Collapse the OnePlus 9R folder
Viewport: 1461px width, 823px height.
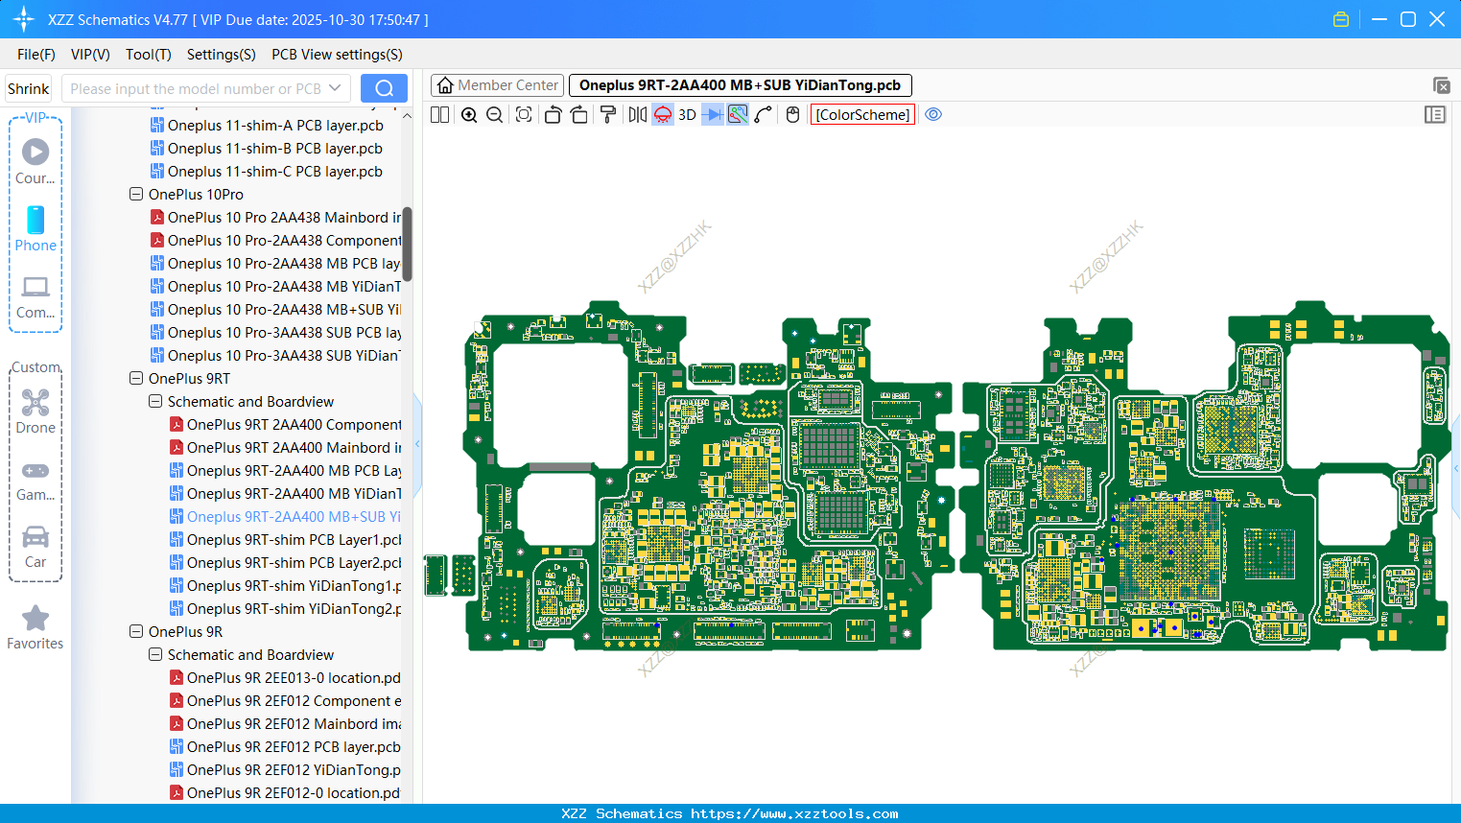click(x=136, y=632)
